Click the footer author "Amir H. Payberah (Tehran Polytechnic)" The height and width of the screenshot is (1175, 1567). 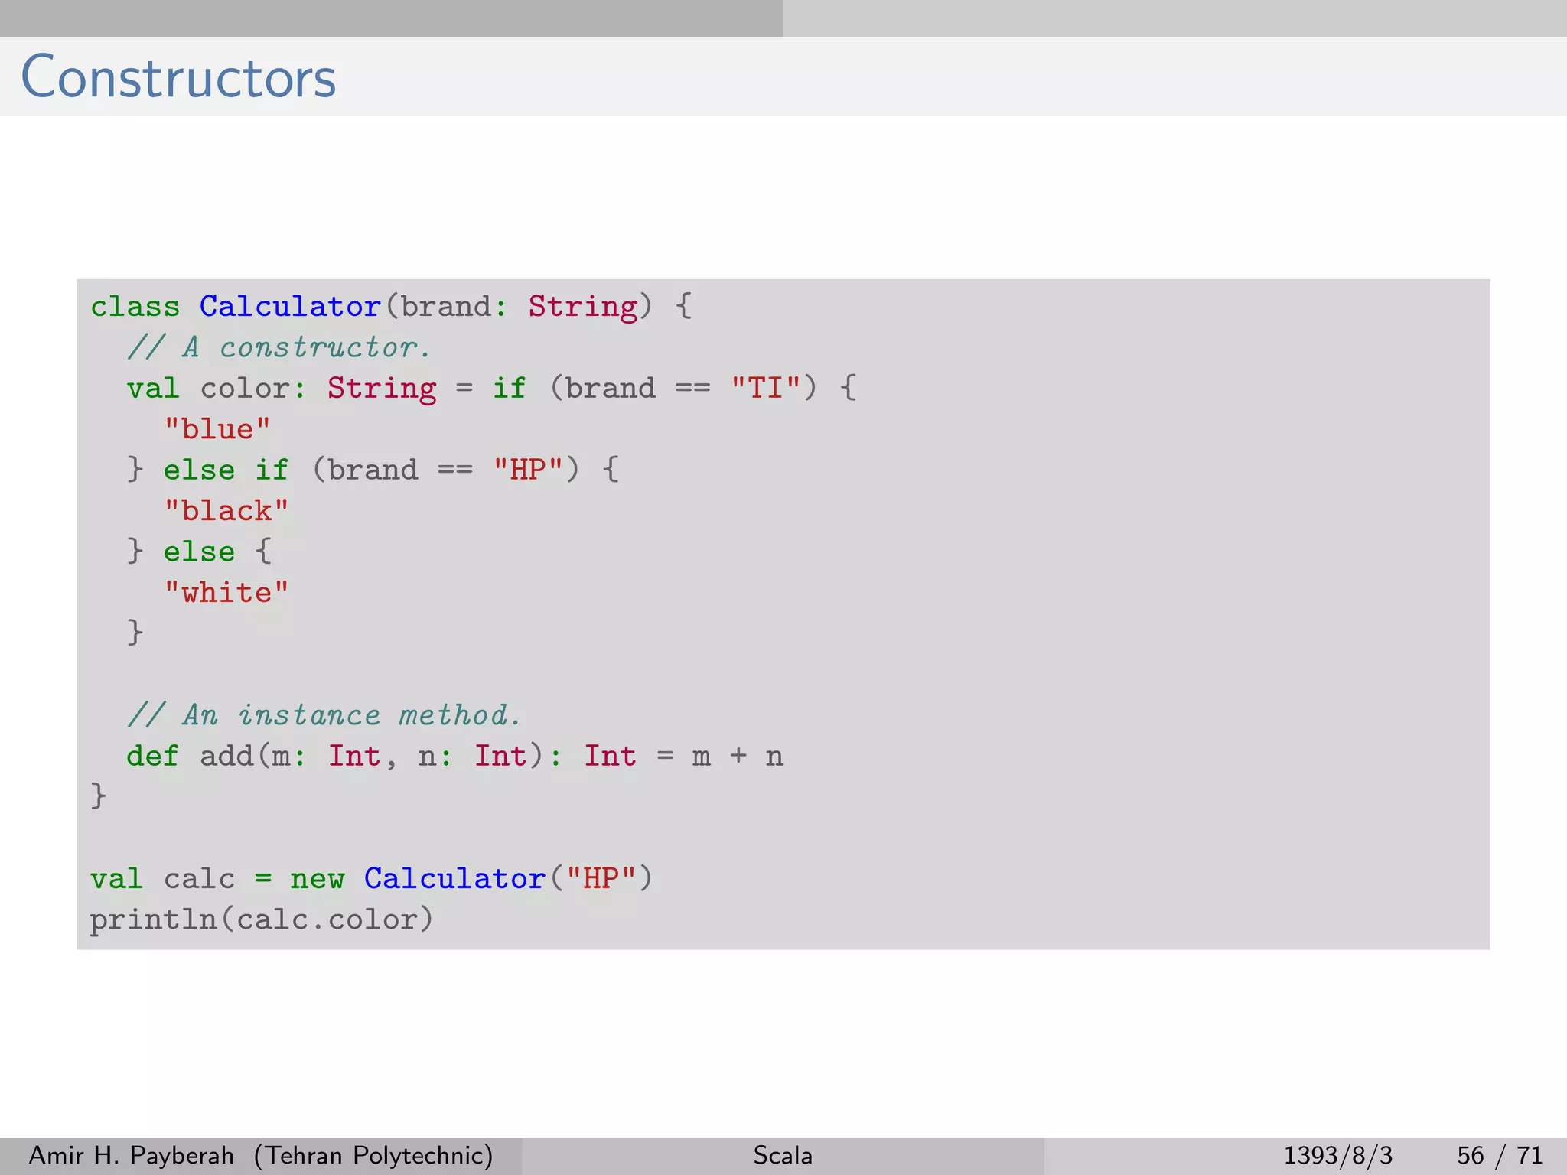(261, 1155)
